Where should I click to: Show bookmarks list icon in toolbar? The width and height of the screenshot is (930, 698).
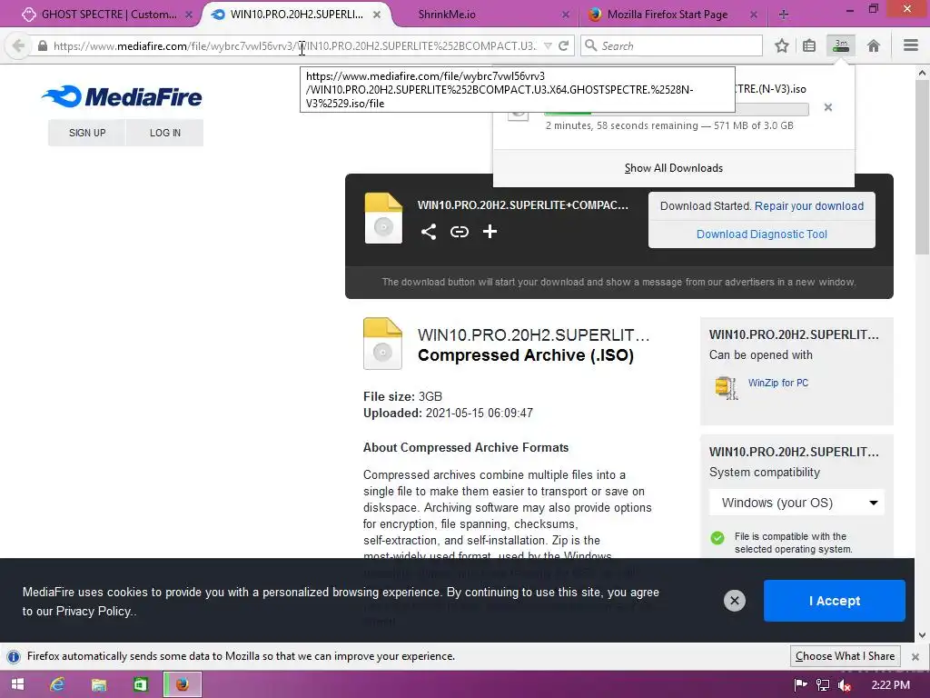coord(809,45)
